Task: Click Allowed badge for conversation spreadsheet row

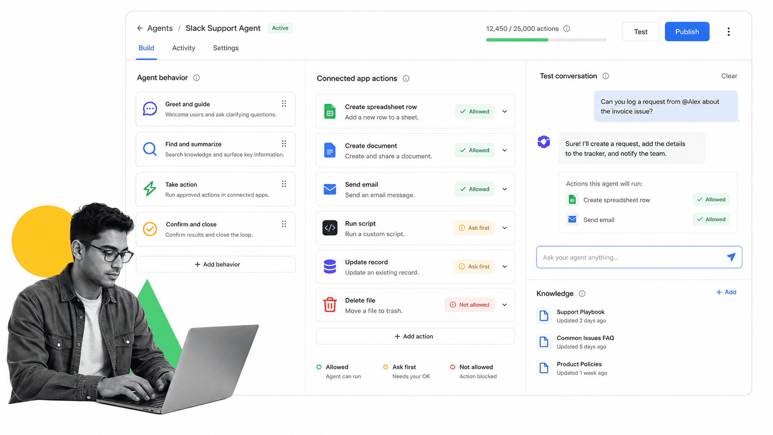Action: 711,200
